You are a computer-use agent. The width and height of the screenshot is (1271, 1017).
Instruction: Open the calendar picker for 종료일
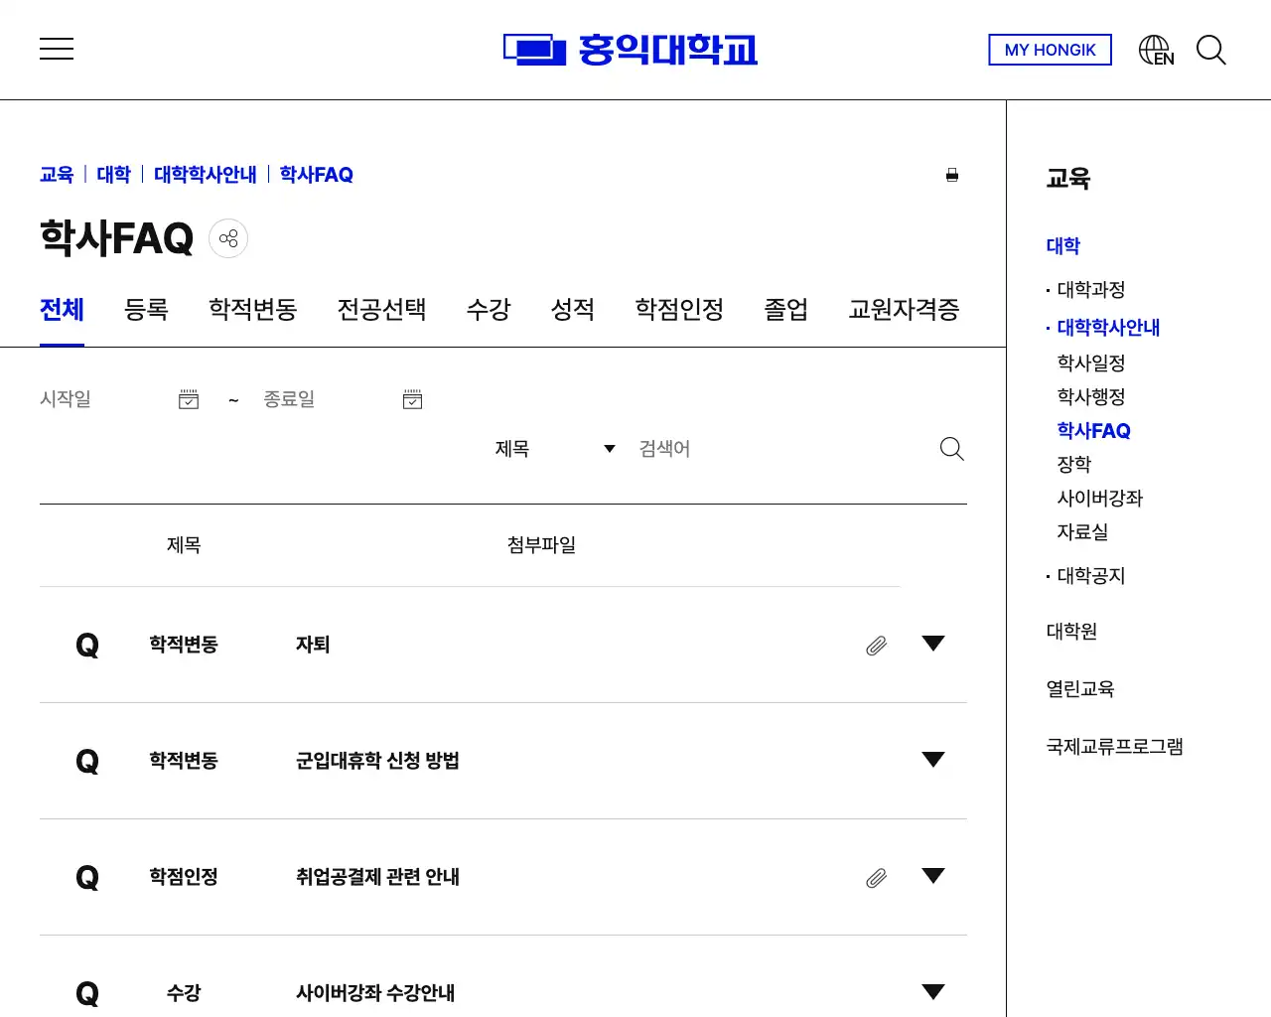pos(412,399)
